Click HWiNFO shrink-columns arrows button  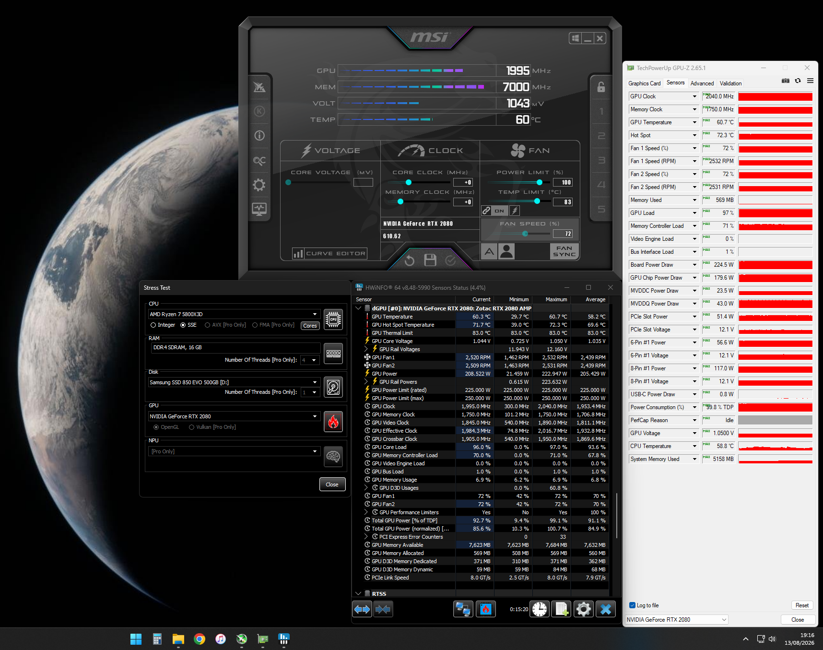pos(383,609)
